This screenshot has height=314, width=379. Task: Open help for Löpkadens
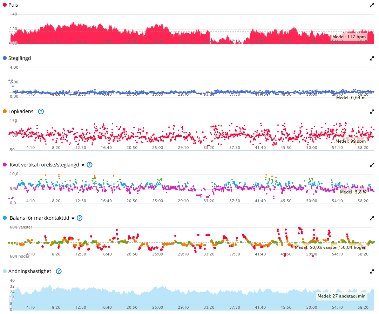pos(41,111)
